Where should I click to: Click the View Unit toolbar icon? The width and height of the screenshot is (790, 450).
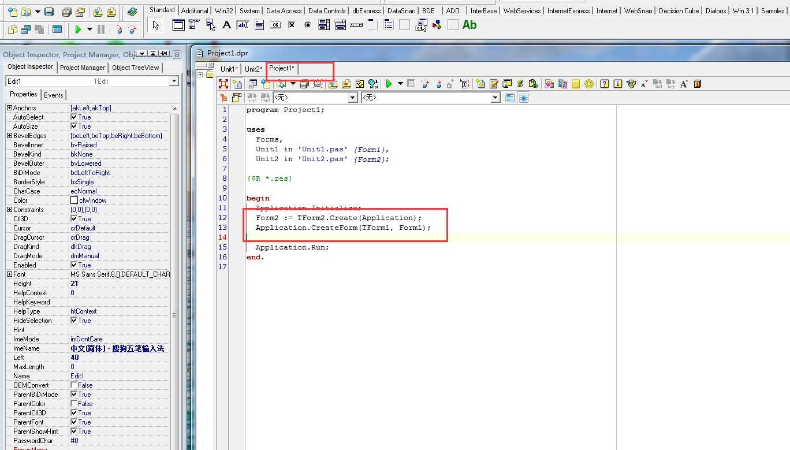13,29
